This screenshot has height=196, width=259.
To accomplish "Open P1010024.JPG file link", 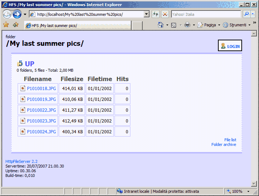I will [41, 132].
